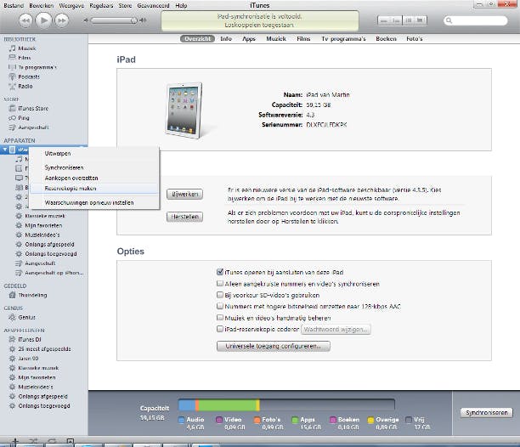520x447 pixels.
Task: Switch to list view button
Action: click(x=384, y=20)
